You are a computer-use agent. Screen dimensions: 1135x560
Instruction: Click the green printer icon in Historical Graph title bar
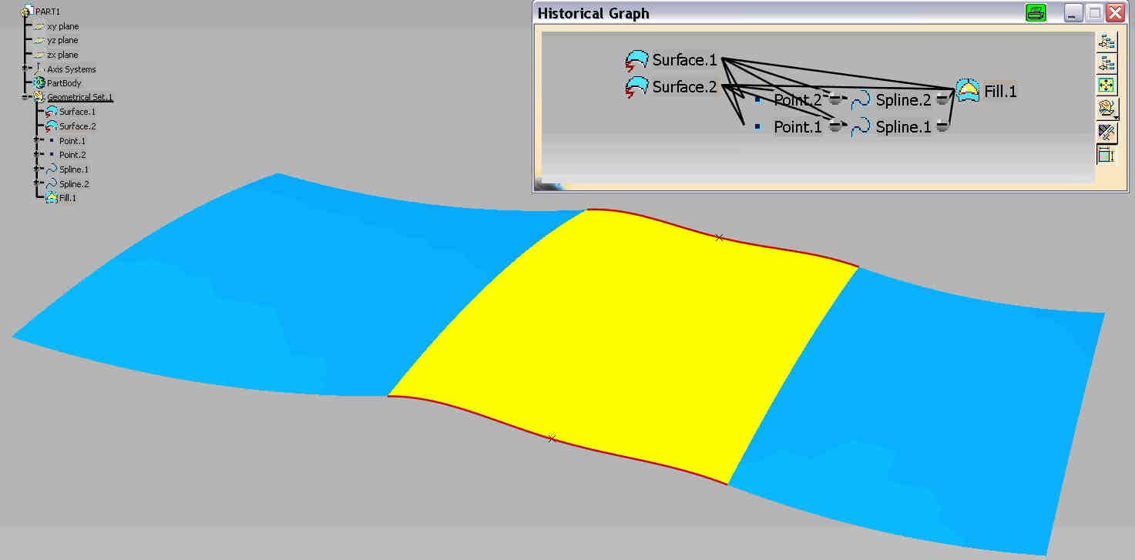(1036, 13)
